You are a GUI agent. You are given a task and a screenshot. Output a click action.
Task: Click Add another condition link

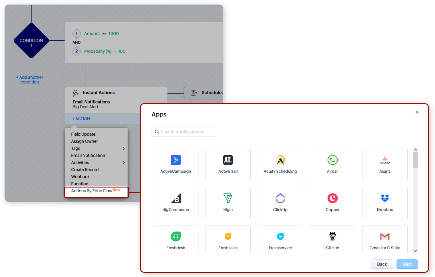[x=30, y=80]
